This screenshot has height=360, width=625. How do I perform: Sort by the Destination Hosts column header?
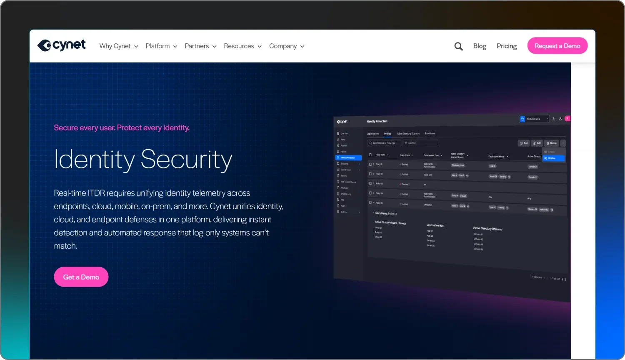pos(498,157)
